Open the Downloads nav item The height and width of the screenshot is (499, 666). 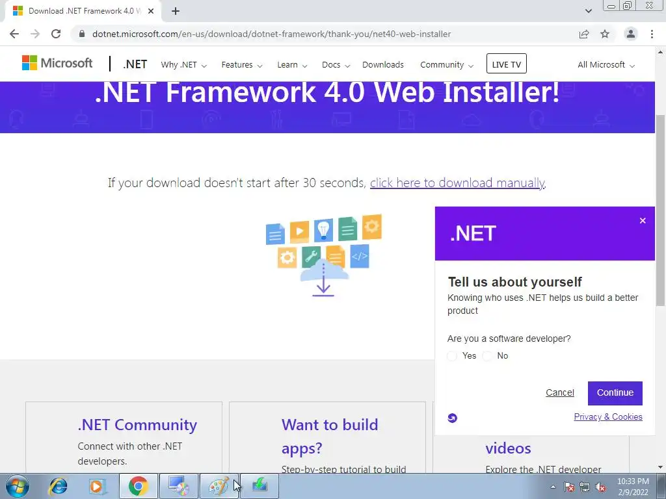[x=382, y=65]
